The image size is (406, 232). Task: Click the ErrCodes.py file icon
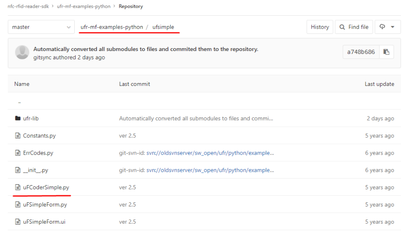coord(18,153)
